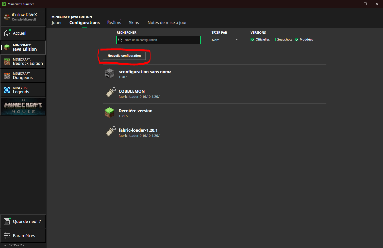Select Minecraft Bedrock Edition dirt block icon
This screenshot has height=248, width=383.
(7, 61)
